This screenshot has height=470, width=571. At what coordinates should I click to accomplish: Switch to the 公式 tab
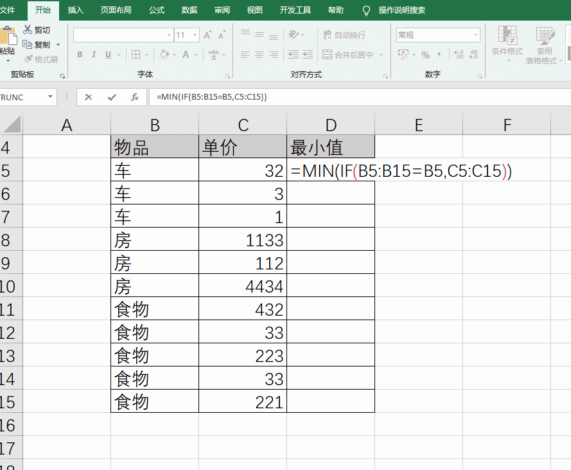coord(157,10)
